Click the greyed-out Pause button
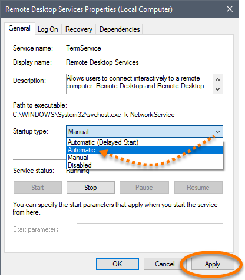 click(144, 188)
